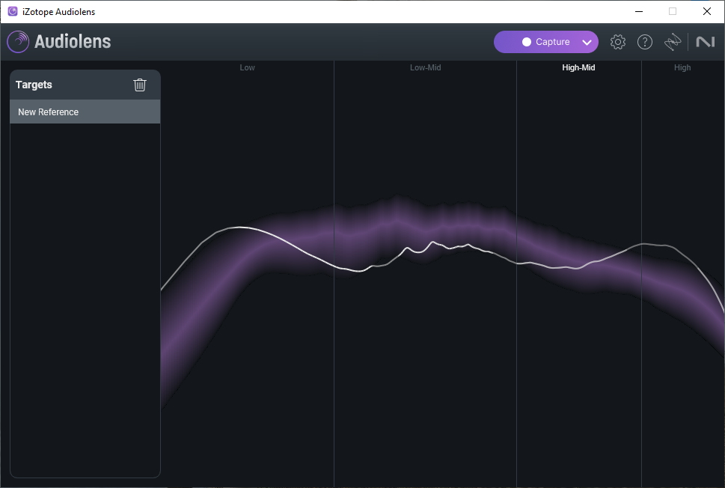Delete target using the trash icon
Viewport: 725px width, 488px height.
[x=140, y=85]
